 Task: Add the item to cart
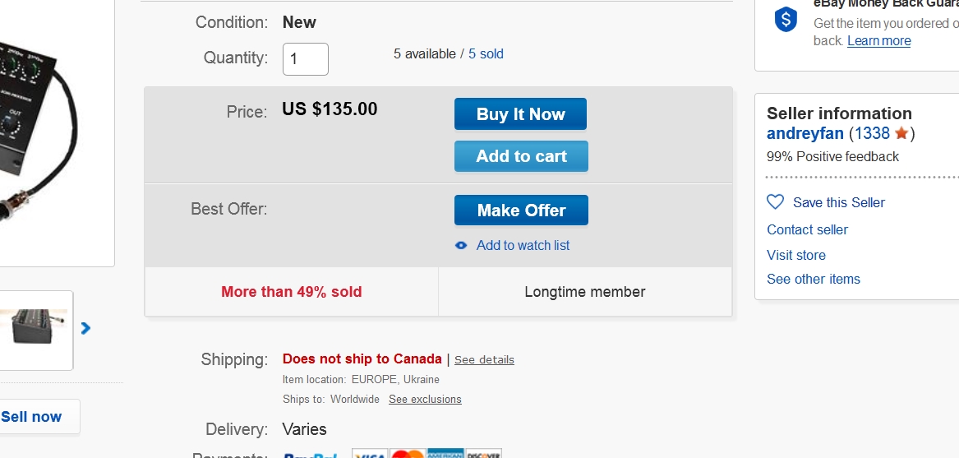coord(521,156)
